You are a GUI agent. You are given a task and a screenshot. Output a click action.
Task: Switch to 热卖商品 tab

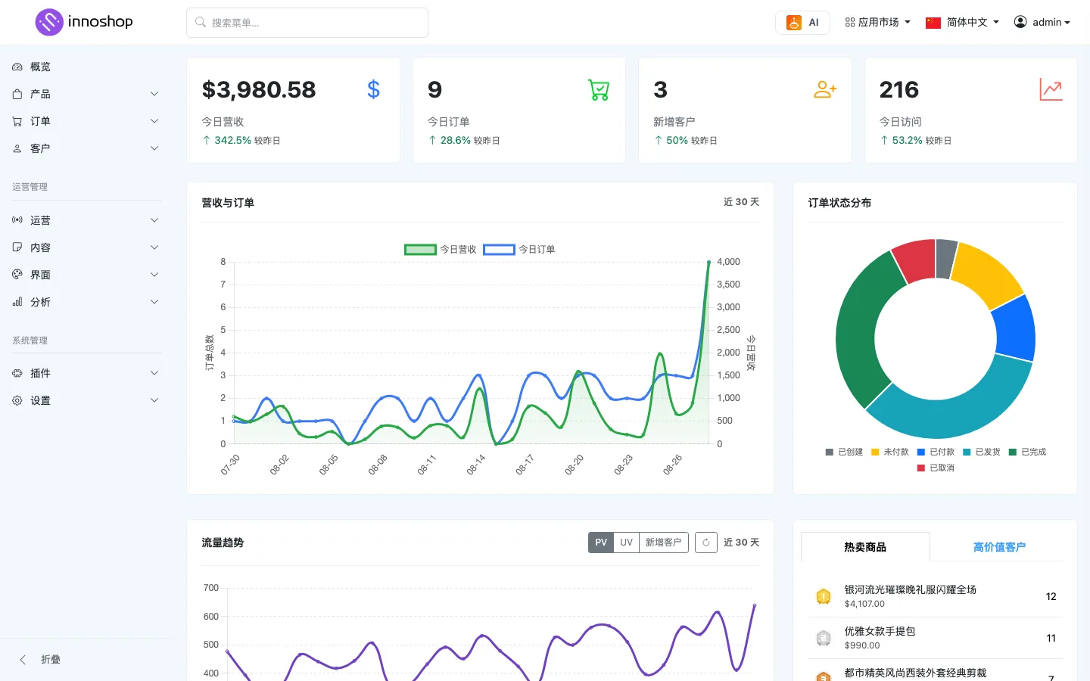pyautogui.click(x=865, y=547)
